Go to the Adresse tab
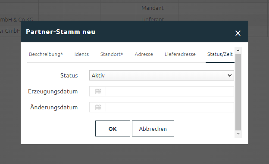 [x=144, y=54]
